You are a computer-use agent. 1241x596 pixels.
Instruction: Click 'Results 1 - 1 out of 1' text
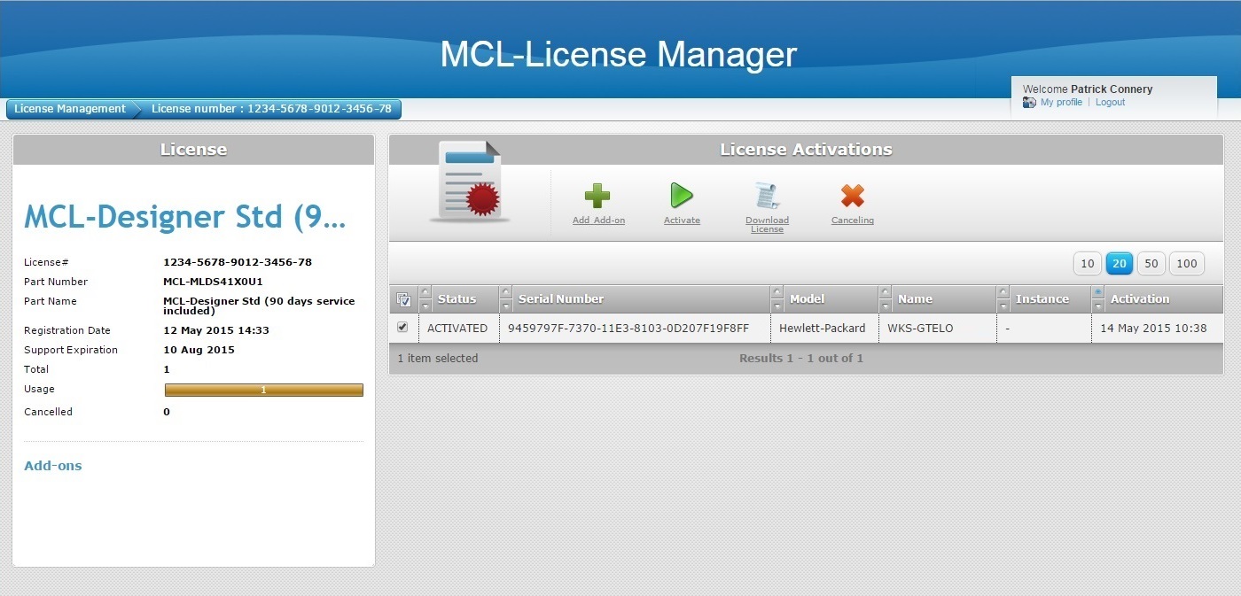[801, 359]
